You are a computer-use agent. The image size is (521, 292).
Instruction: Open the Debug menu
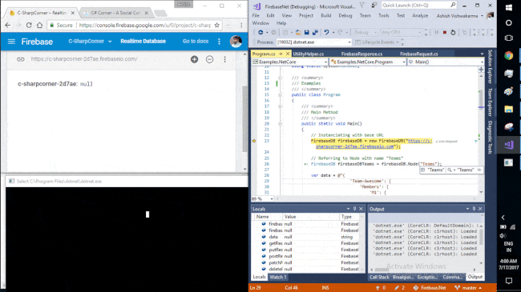point(345,15)
